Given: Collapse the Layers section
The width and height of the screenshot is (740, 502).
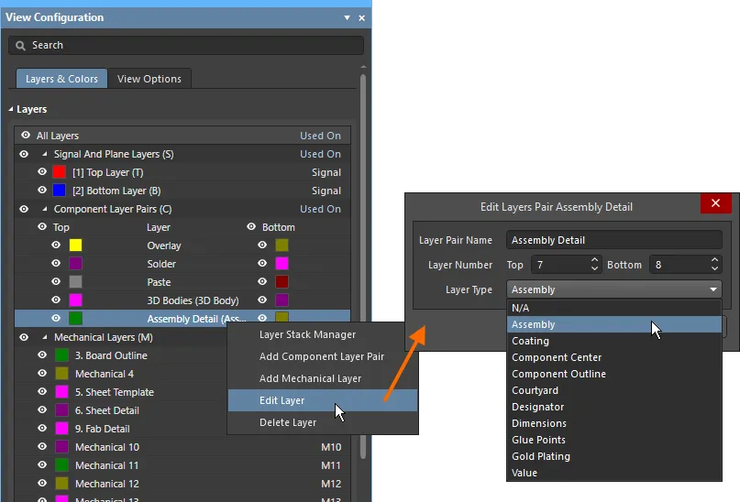Looking at the screenshot, I should coord(10,109).
